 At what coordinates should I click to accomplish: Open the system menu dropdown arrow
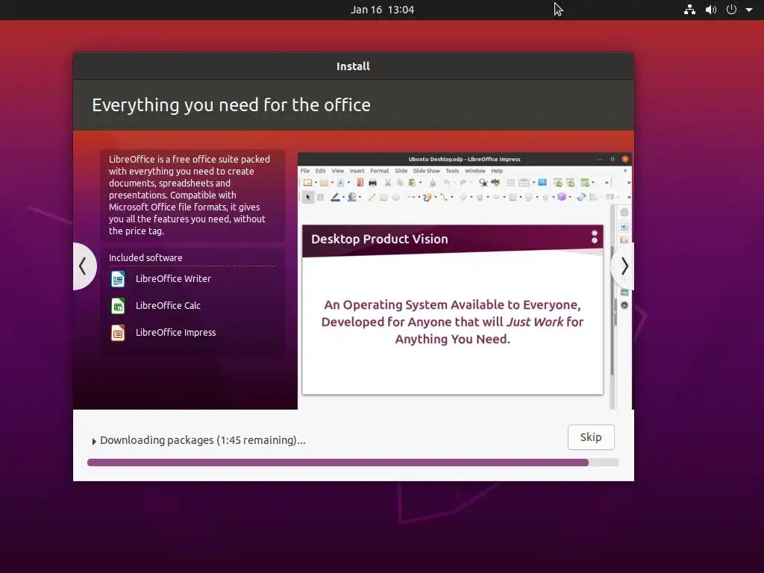tap(749, 10)
